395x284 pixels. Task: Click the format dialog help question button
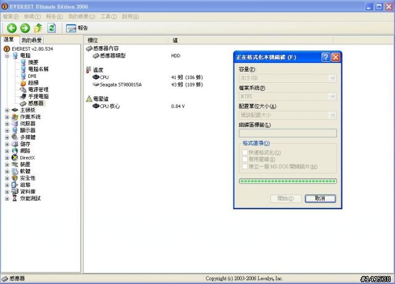point(325,57)
